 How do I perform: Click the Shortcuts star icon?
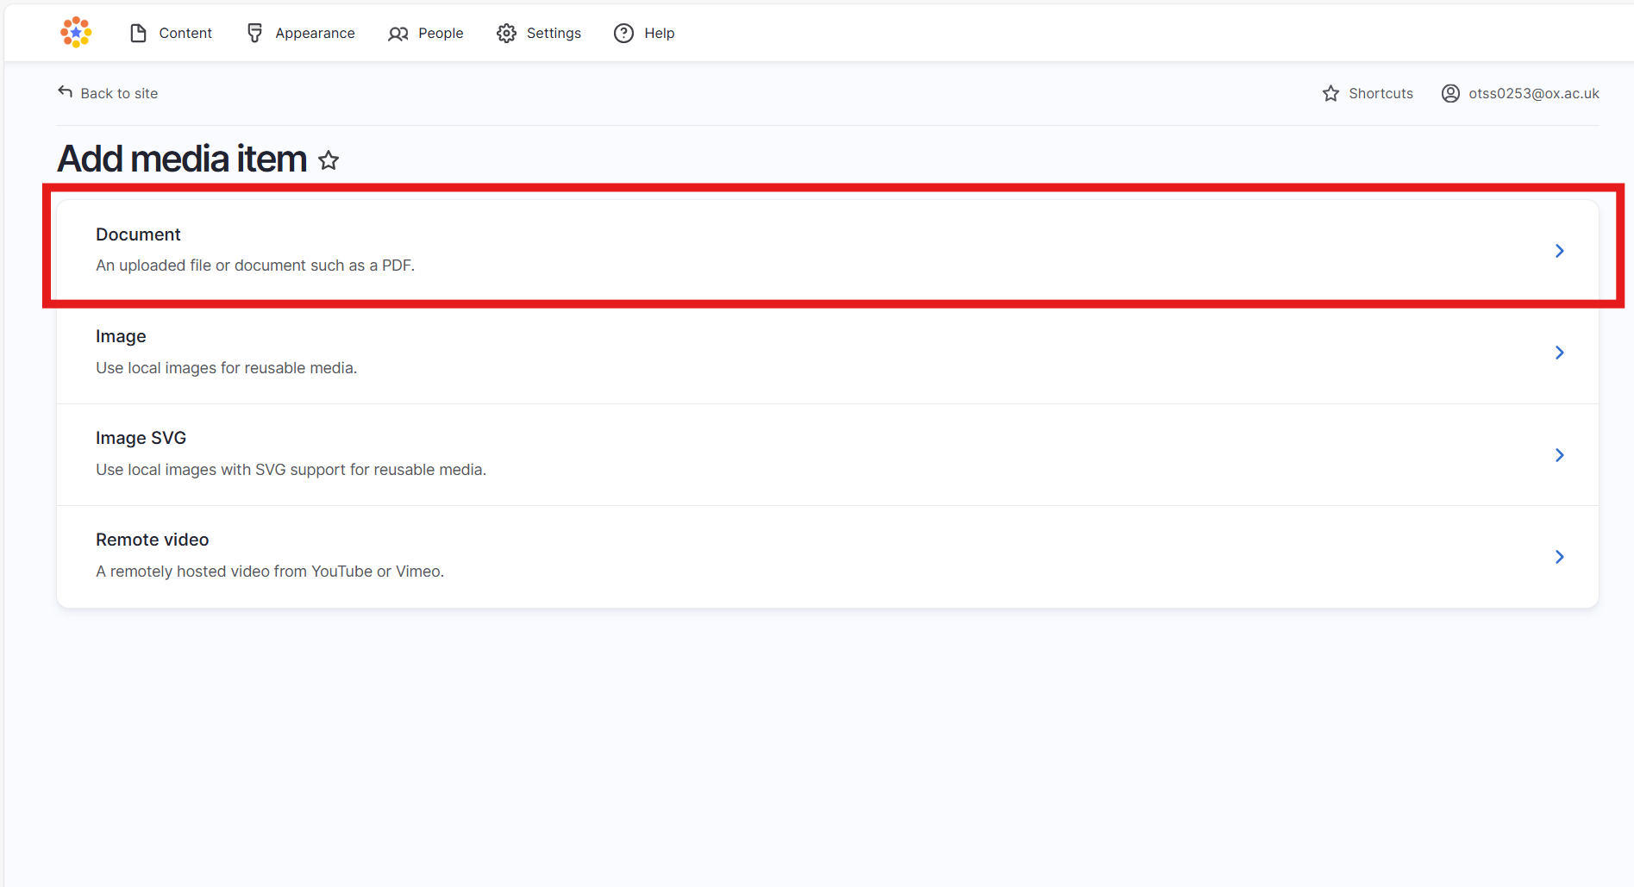[x=1330, y=92]
